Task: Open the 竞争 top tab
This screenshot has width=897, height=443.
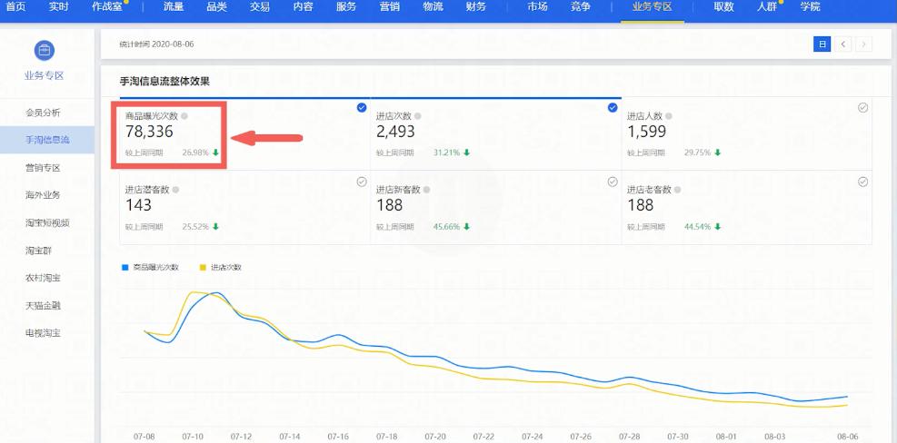Action: tap(580, 7)
